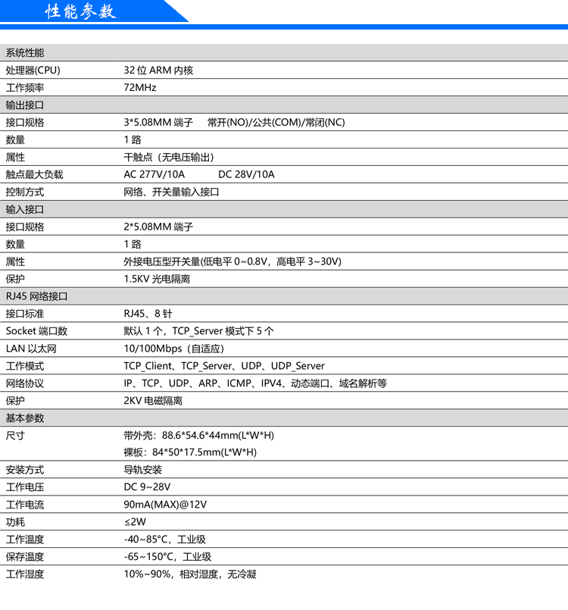
Task: Select the DC 28V/10A value
Action: [x=246, y=175]
